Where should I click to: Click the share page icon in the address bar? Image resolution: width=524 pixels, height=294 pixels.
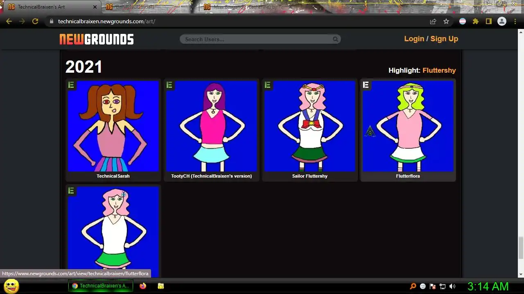click(x=433, y=21)
